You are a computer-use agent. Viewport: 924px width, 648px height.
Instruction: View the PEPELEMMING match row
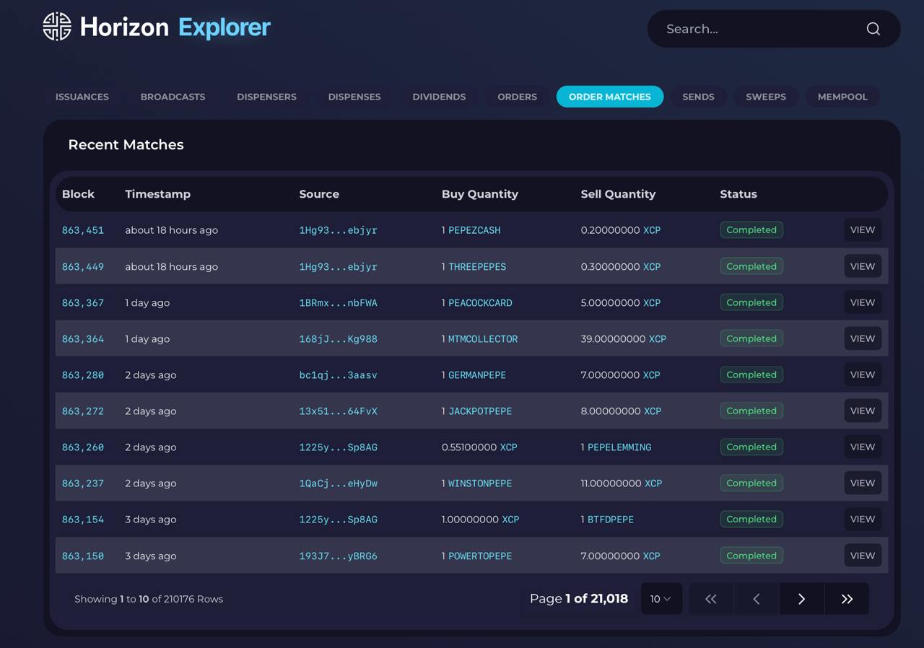click(863, 447)
